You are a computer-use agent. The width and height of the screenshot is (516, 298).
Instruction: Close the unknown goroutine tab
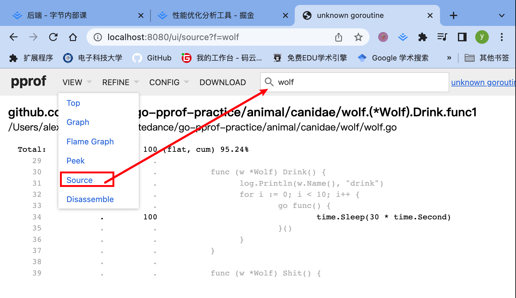(x=430, y=15)
